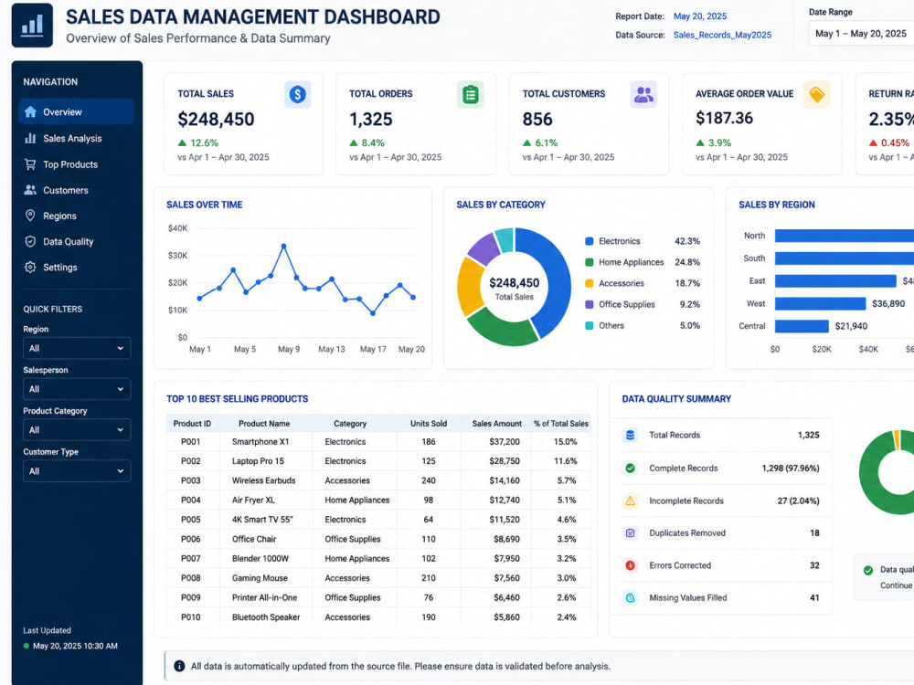Click the Overview home icon

30,111
